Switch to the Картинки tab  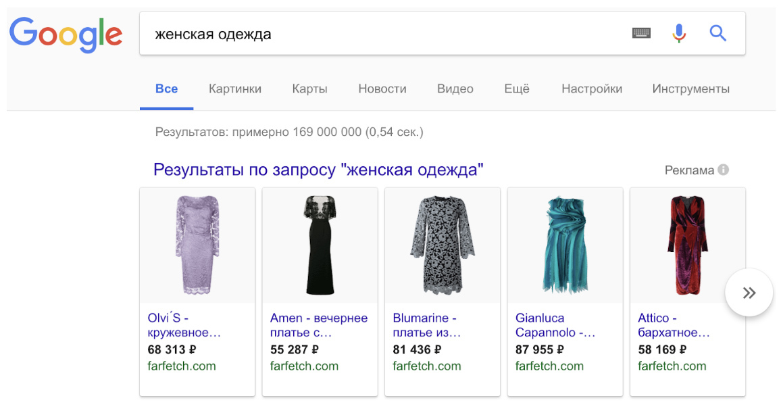click(235, 89)
